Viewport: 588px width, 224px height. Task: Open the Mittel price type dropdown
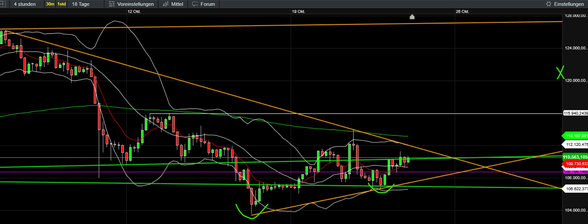pos(177,4)
